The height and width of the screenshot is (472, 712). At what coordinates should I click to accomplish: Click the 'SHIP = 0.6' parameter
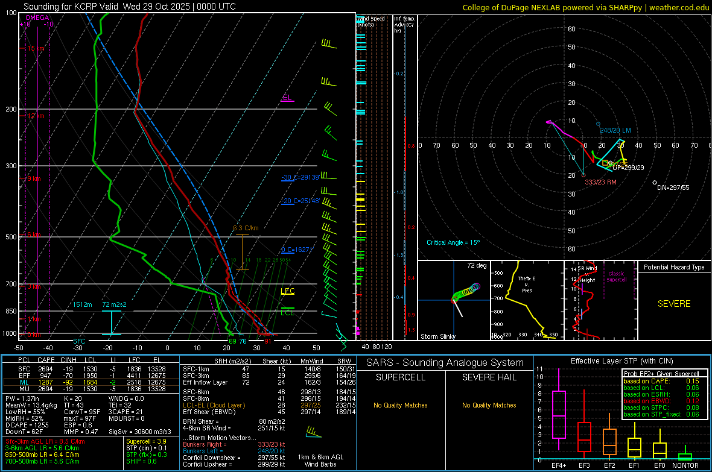[141, 461]
